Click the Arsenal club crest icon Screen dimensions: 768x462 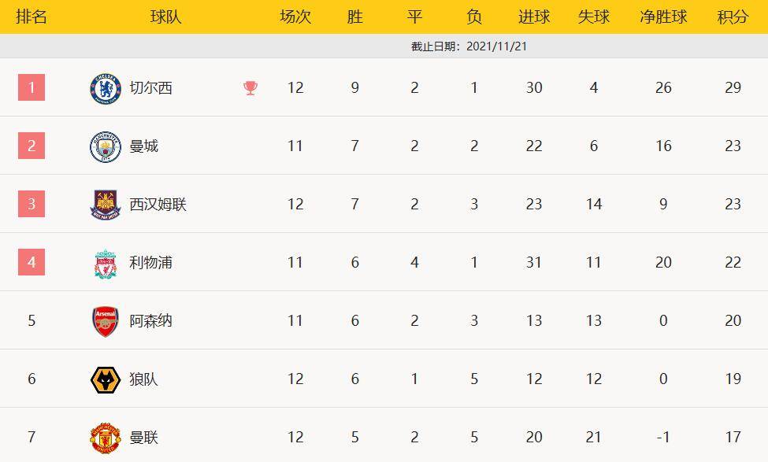105,321
